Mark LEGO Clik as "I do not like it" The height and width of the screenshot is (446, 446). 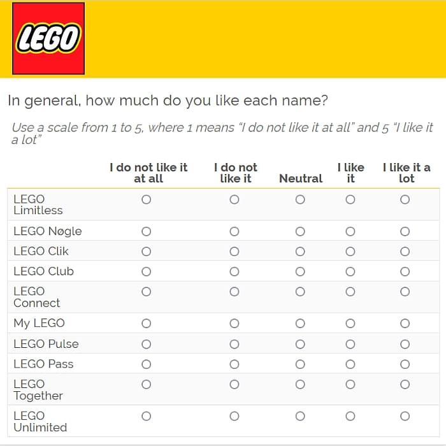(234, 251)
